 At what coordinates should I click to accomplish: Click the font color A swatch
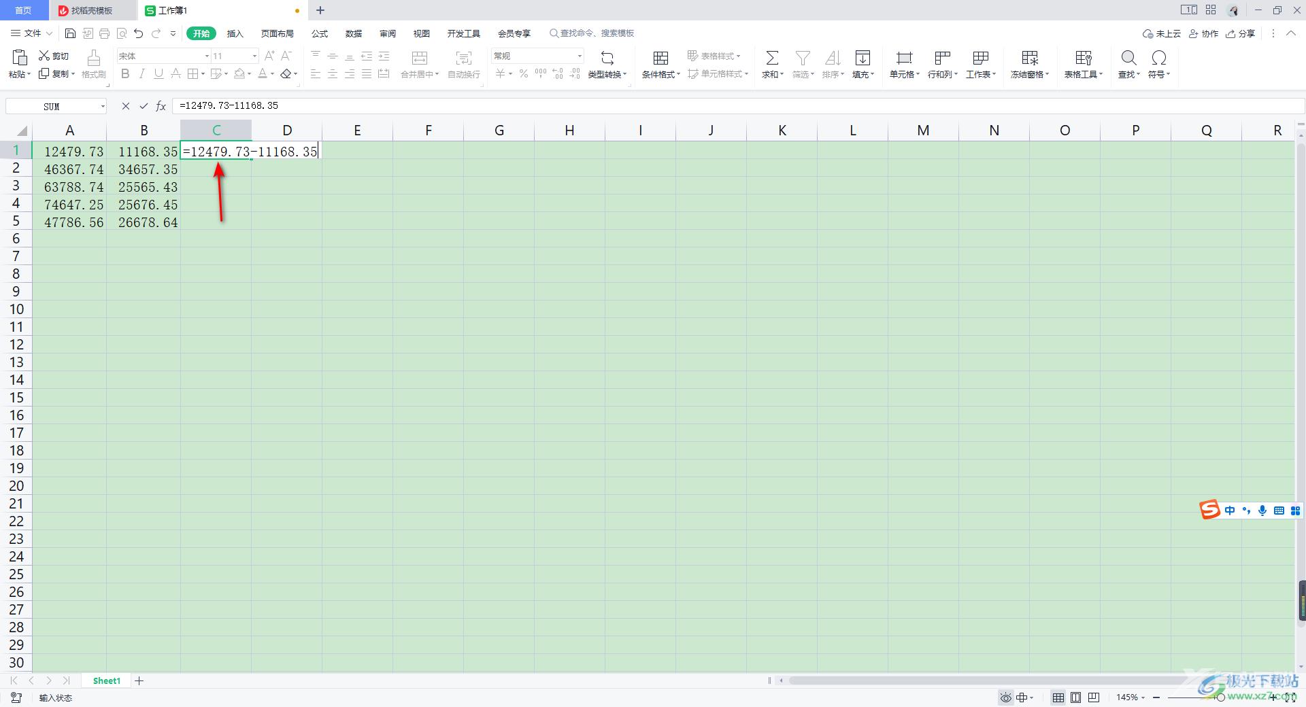[x=263, y=73]
